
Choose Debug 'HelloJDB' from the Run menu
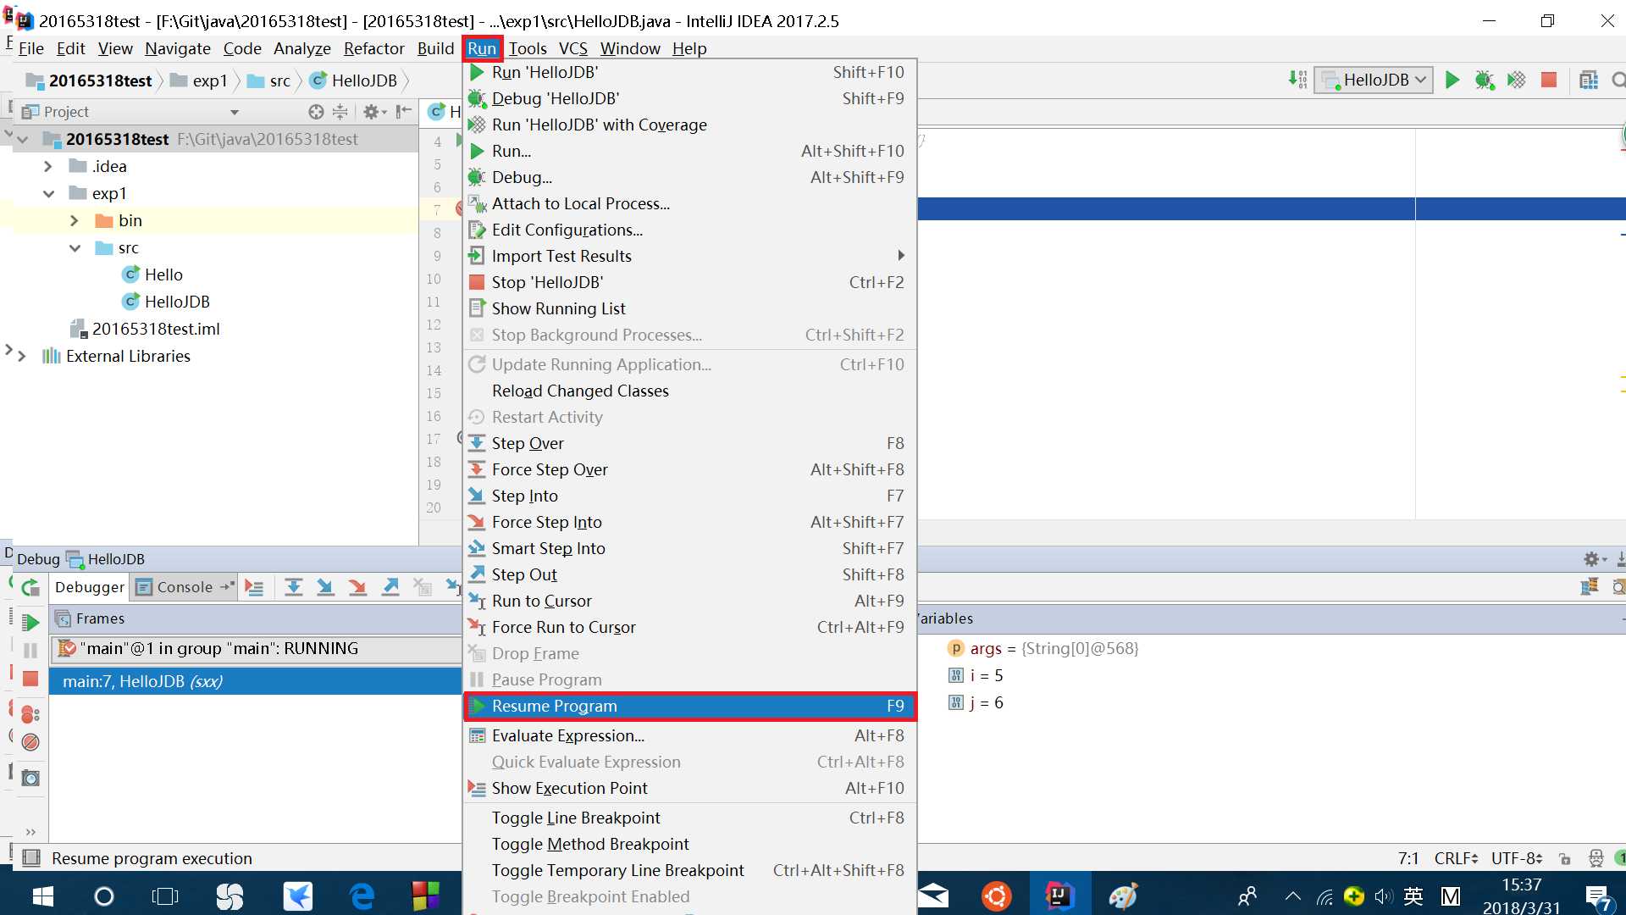pyautogui.click(x=690, y=98)
